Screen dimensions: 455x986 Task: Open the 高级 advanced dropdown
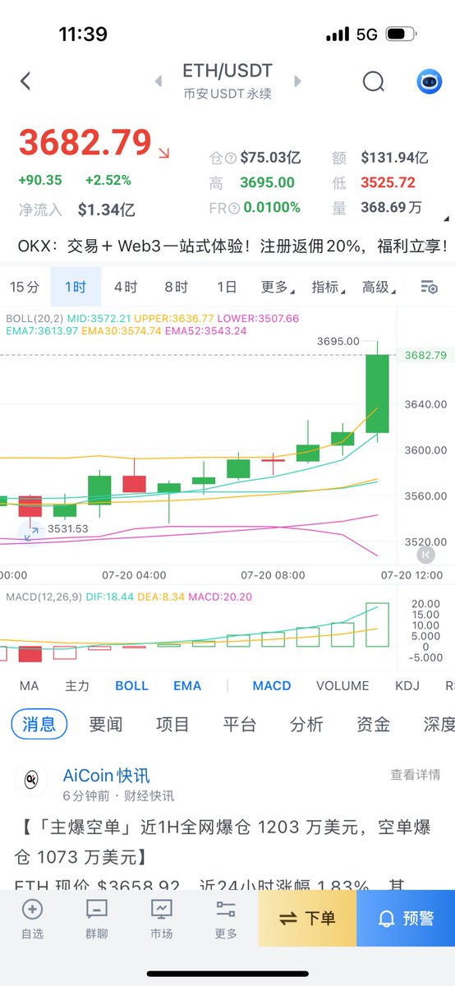coord(378,287)
